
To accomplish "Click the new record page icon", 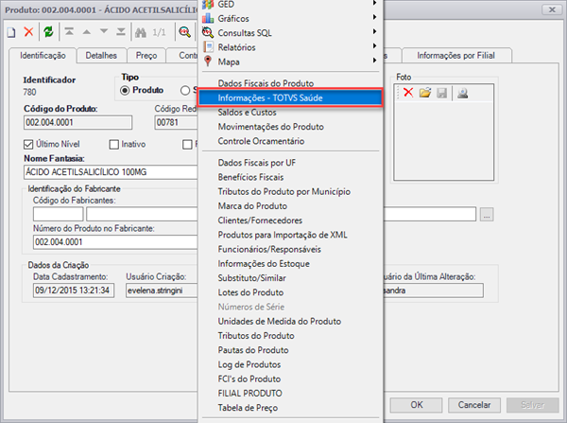I will [11, 32].
